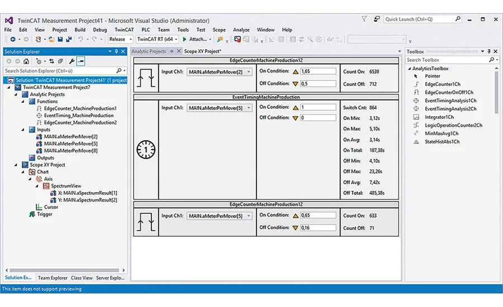The height and width of the screenshot is (307, 503).
Task: Pin the Toolbox panel
Action: click(x=489, y=51)
